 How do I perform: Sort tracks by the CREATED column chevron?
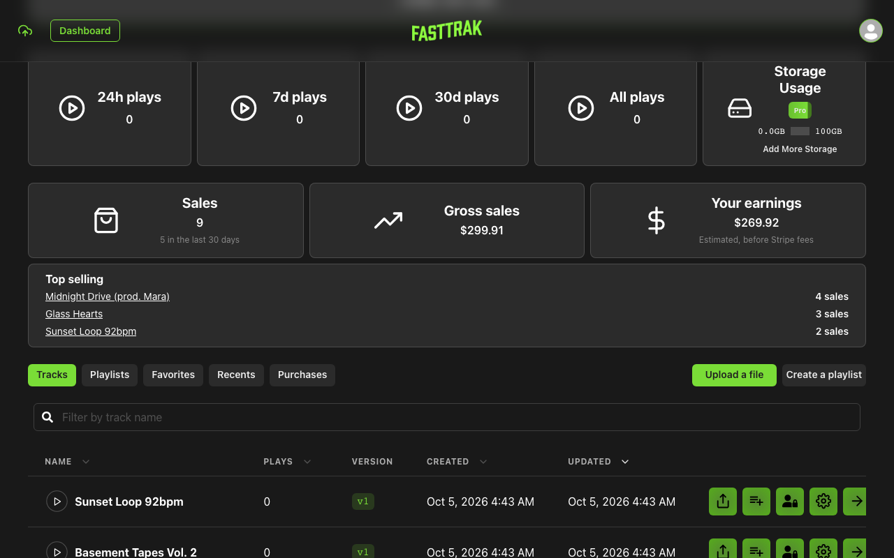coord(483,462)
